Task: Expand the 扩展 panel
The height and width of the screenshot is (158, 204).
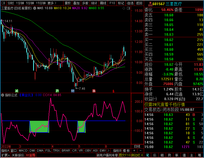Action: pyautogui.click(x=6, y=155)
